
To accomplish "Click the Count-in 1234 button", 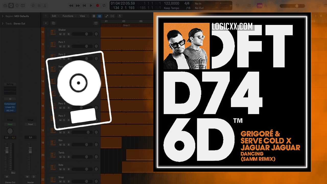I will (259, 5).
